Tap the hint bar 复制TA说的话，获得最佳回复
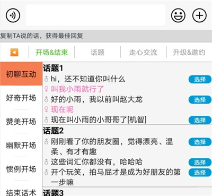Screen dimensions: 212x196 click(x=106, y=36)
